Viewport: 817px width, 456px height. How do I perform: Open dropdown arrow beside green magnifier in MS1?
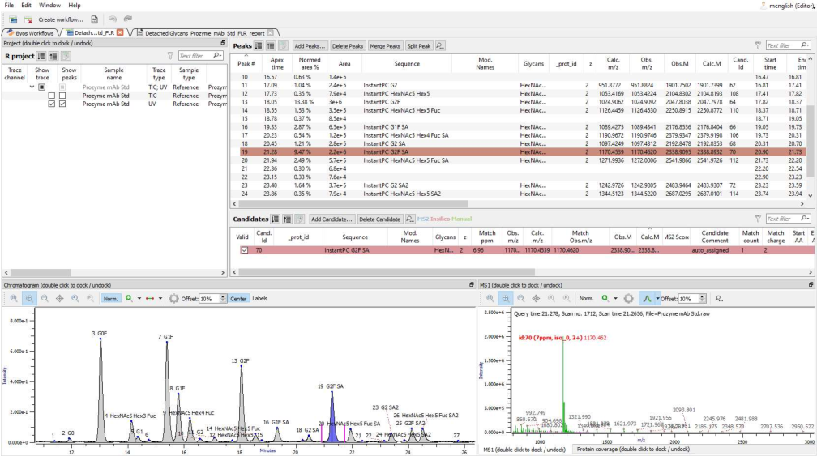point(615,298)
